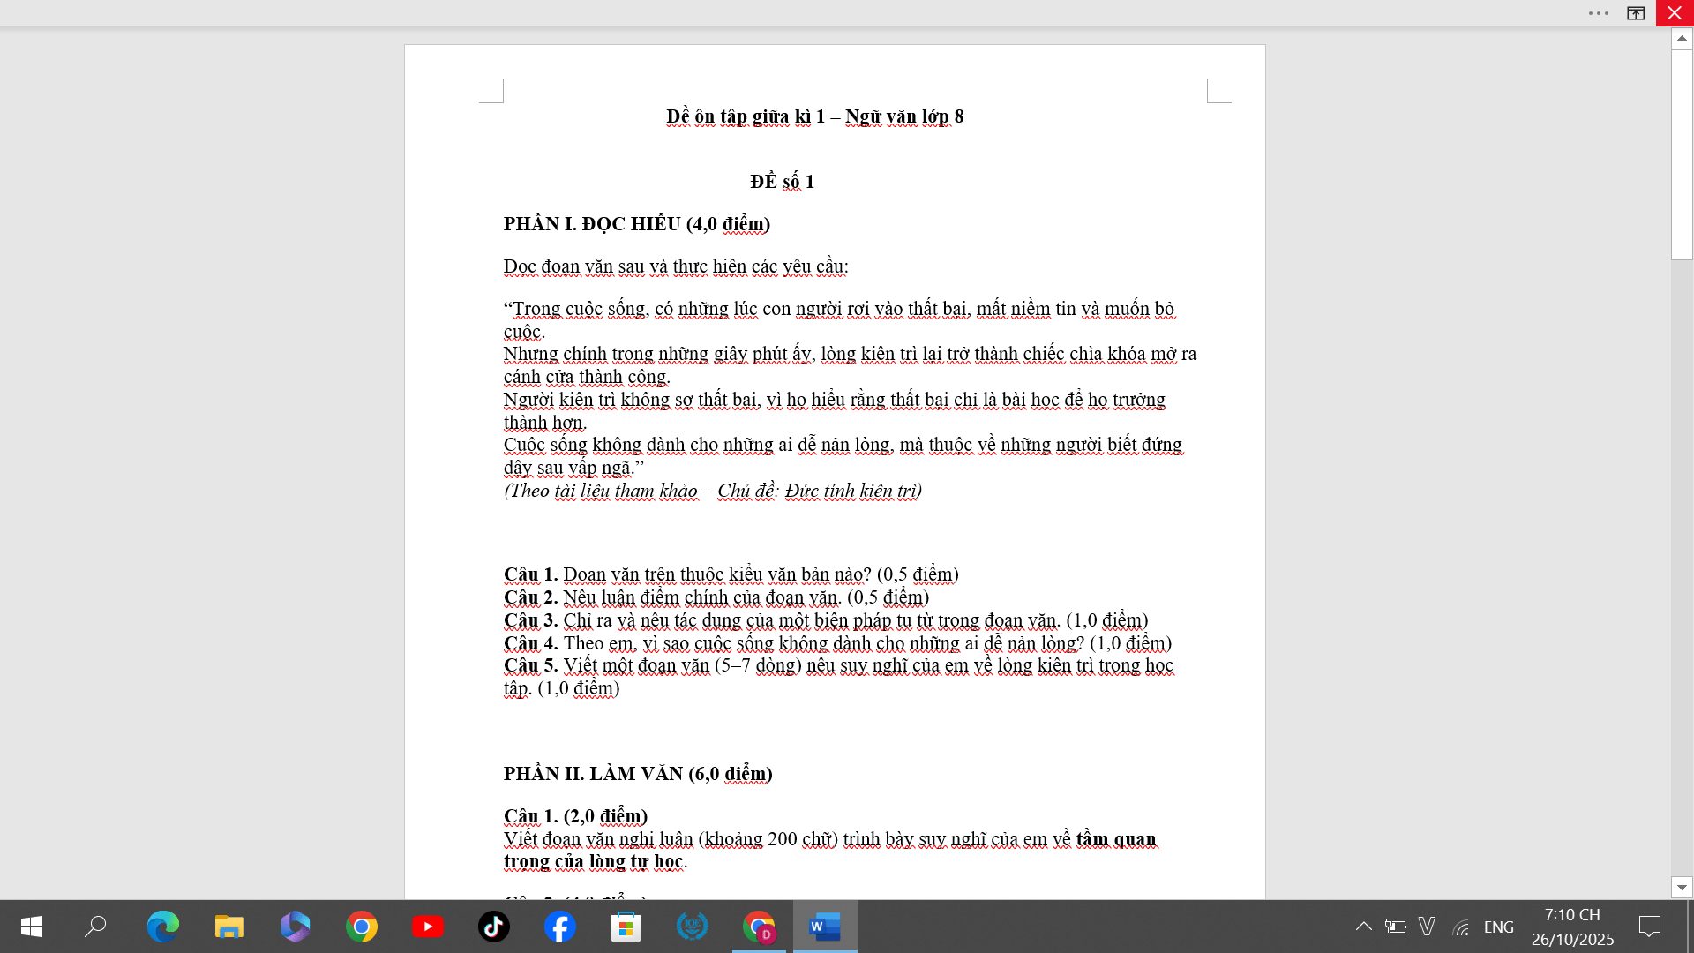Screen dimensions: 1694x953
Task: Open Google Chrome from taskbar
Action: point(361,927)
